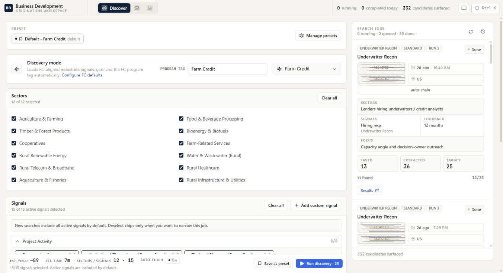Click the Done status badge on Run 3
This screenshot has width=503, height=276.
[x=474, y=210]
